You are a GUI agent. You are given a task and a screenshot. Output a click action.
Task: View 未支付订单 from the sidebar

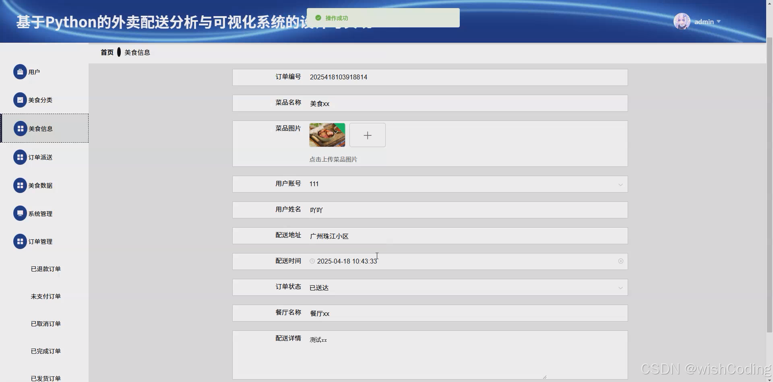coord(45,296)
